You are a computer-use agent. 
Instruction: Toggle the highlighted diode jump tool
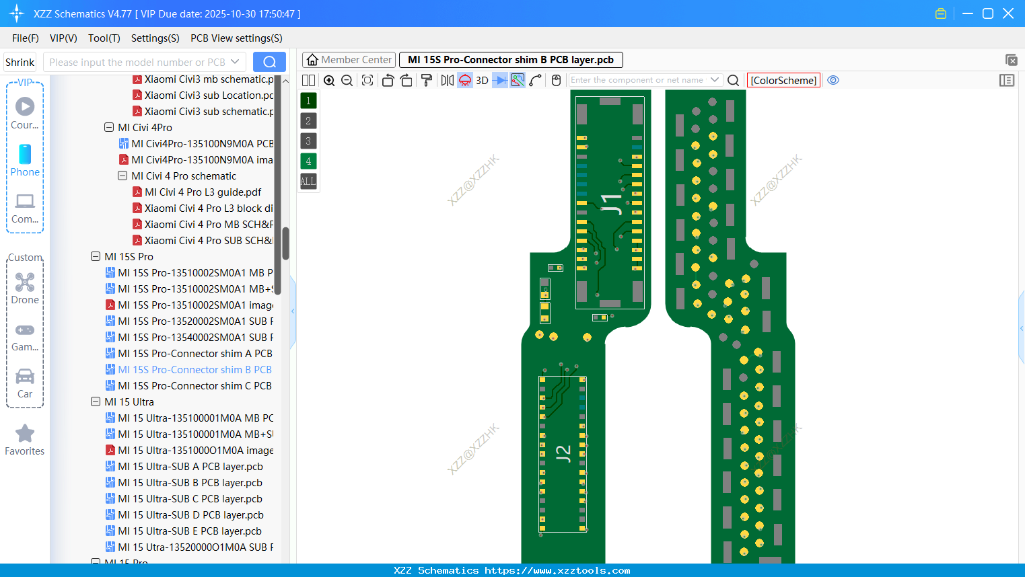499,80
